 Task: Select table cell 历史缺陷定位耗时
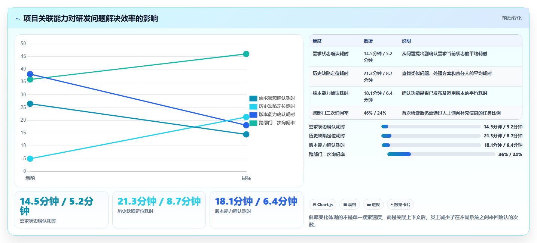tap(330, 74)
